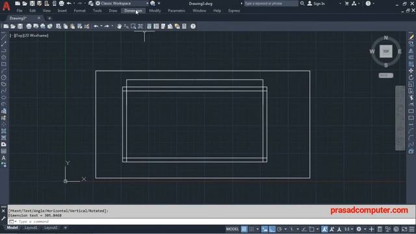Click Redo arrow in Standard toolbar

[x=107, y=26]
